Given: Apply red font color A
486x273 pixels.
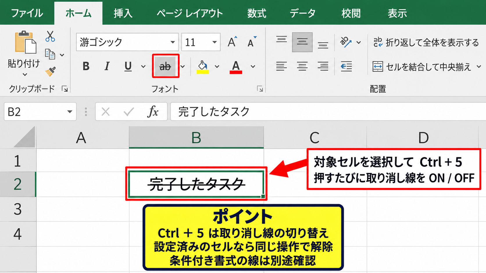Looking at the screenshot, I should [236, 67].
